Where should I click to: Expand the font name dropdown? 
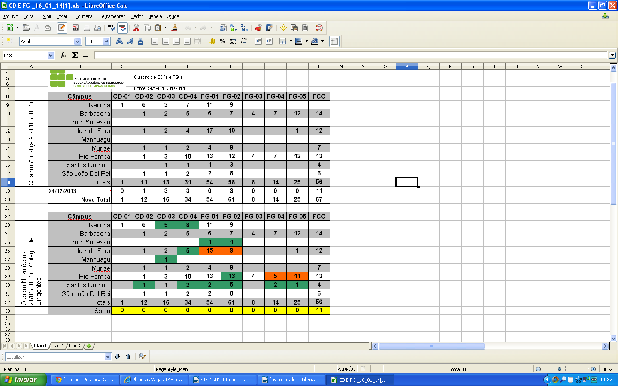click(x=78, y=42)
